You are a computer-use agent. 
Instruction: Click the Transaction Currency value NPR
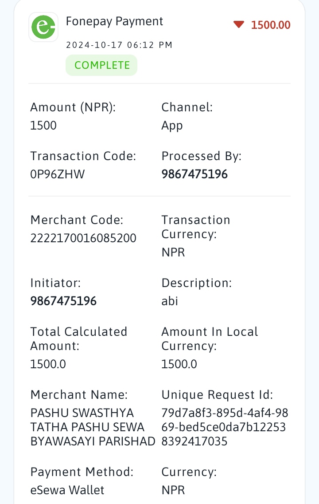coord(173,252)
